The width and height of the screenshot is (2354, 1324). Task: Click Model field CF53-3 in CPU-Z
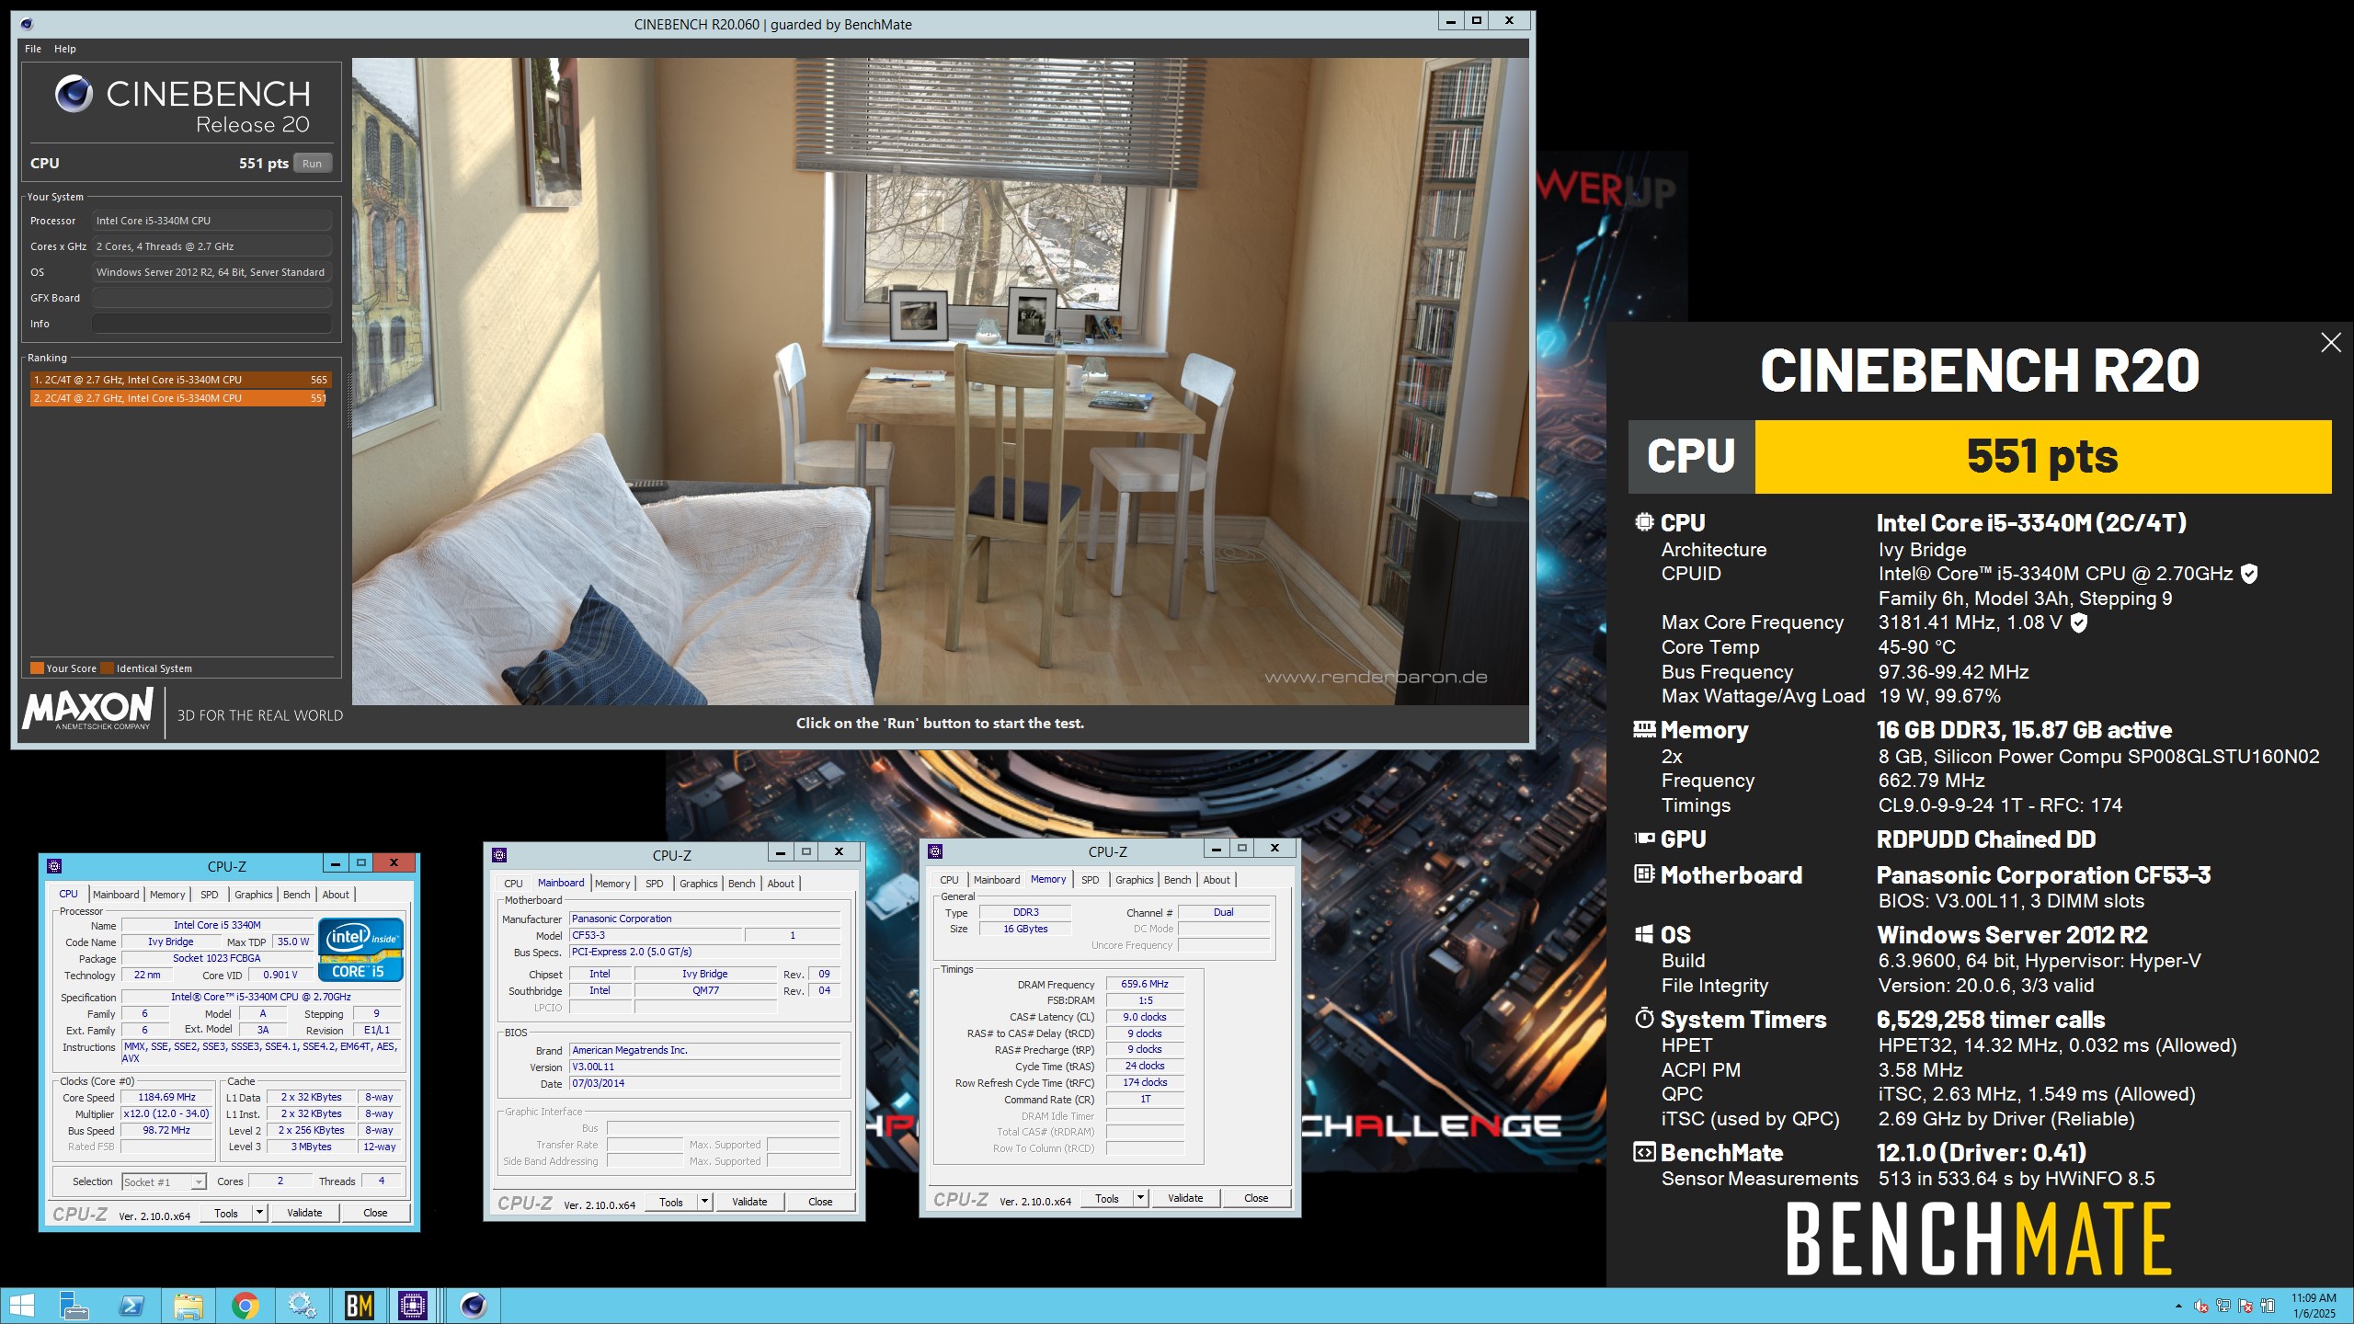pos(656,935)
